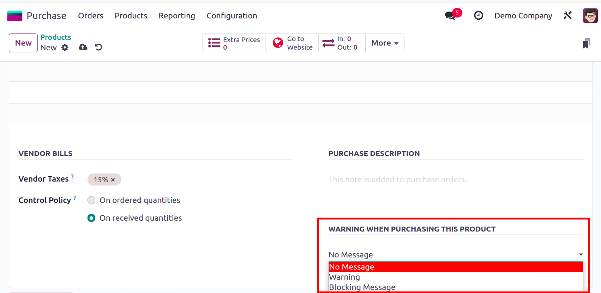Save record using the cloud upload icon
The width and height of the screenshot is (601, 293).
(83, 47)
